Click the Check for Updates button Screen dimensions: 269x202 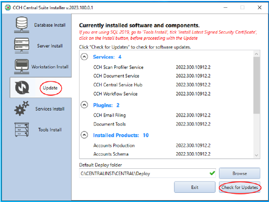click(240, 187)
